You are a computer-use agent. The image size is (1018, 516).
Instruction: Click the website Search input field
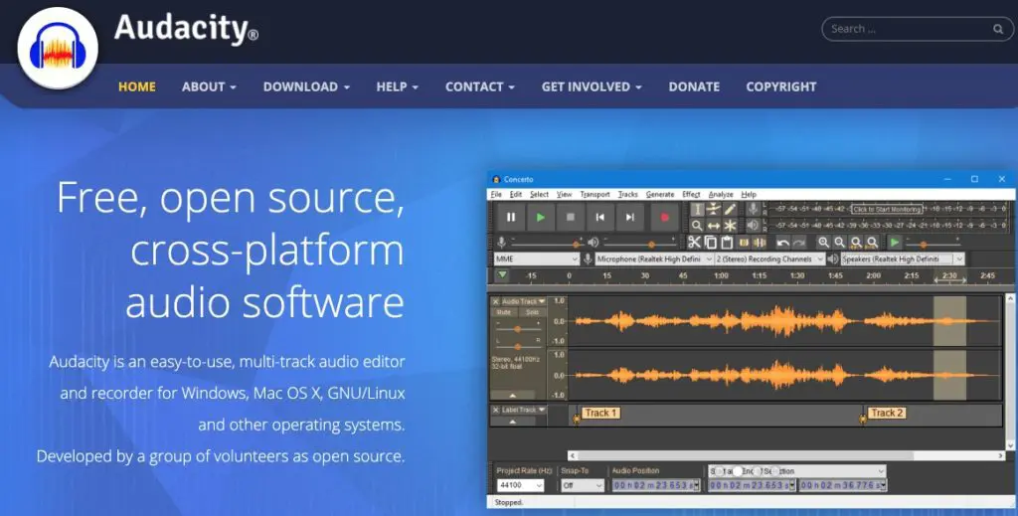click(x=905, y=29)
